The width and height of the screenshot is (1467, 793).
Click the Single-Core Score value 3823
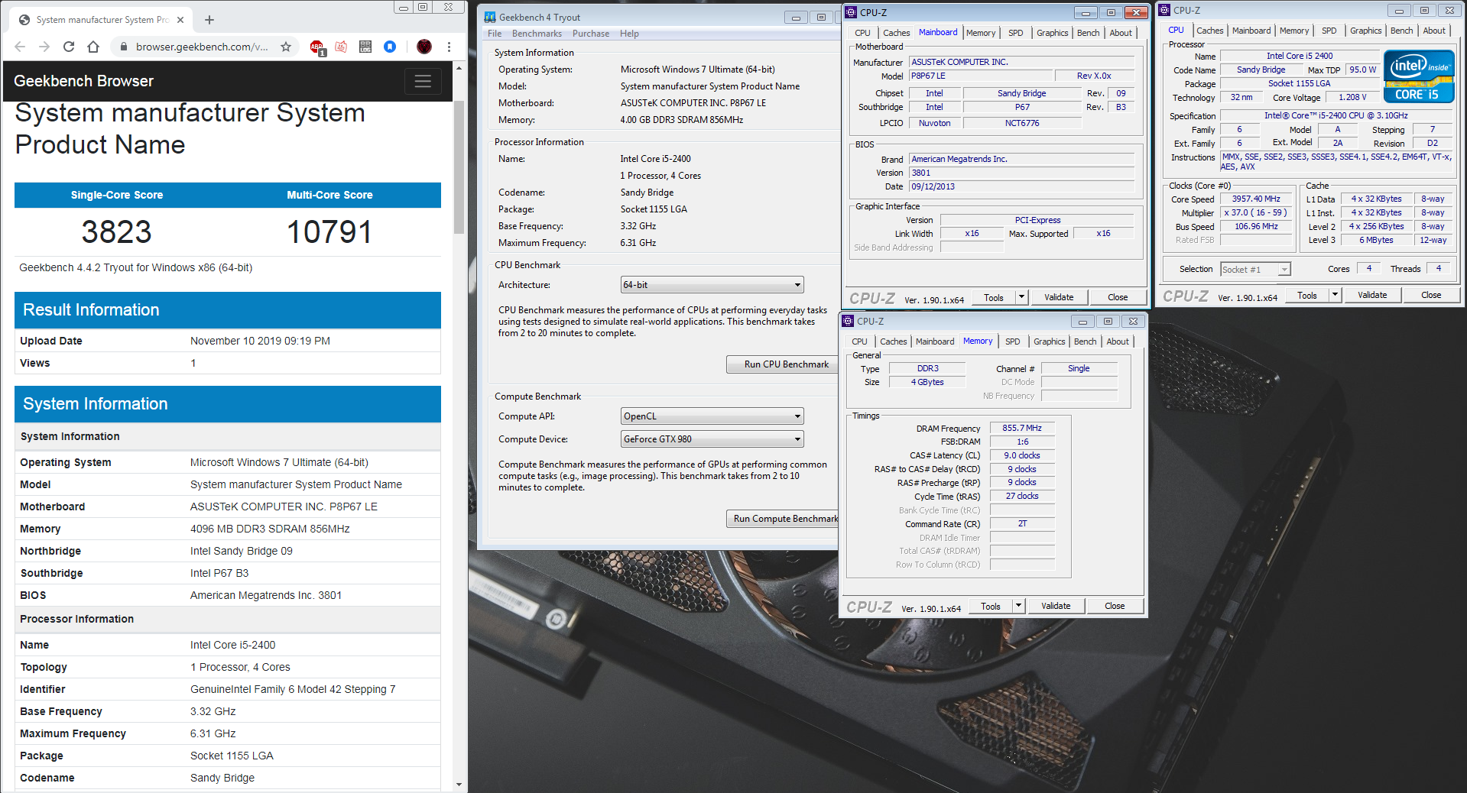click(116, 231)
